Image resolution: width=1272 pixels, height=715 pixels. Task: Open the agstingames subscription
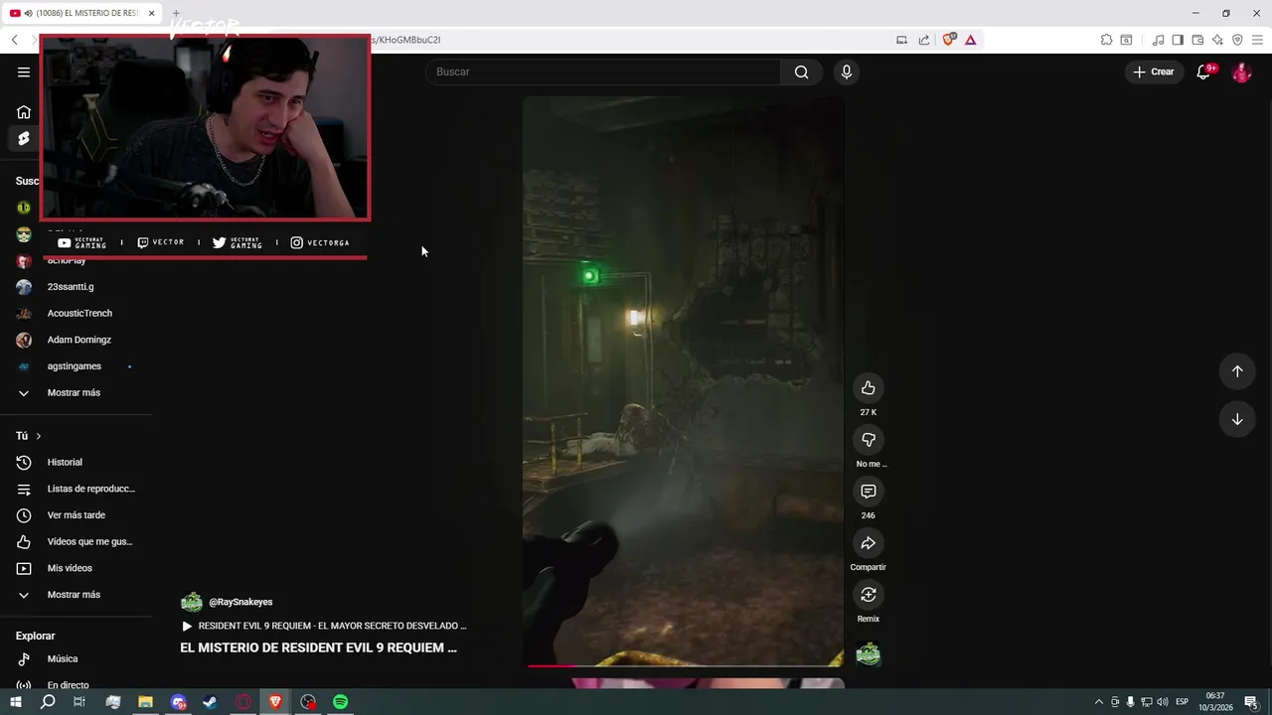[x=74, y=366]
